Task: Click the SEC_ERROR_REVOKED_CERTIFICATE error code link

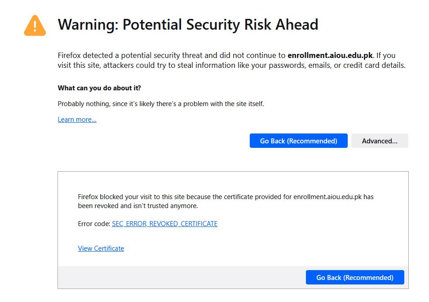Action: (164, 224)
